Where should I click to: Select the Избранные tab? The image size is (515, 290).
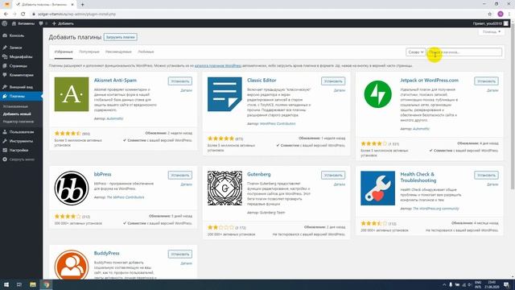(x=64, y=52)
